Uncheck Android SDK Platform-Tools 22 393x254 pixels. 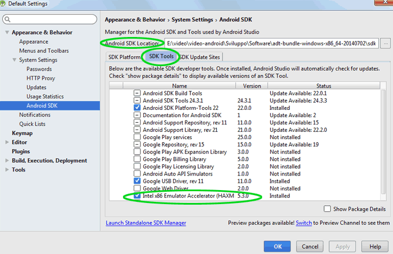(x=137, y=108)
